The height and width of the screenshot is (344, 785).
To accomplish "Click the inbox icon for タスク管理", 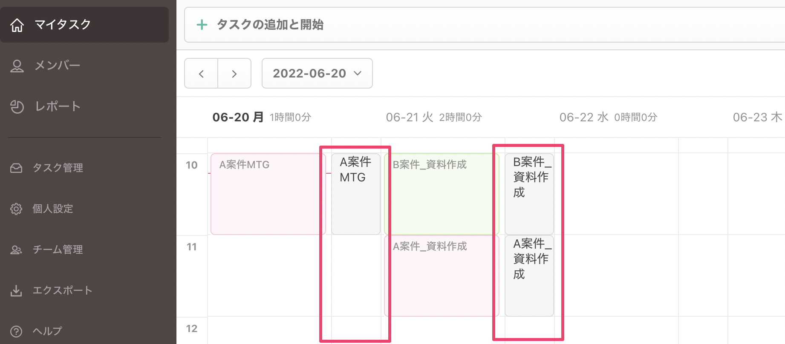I will coord(16,168).
